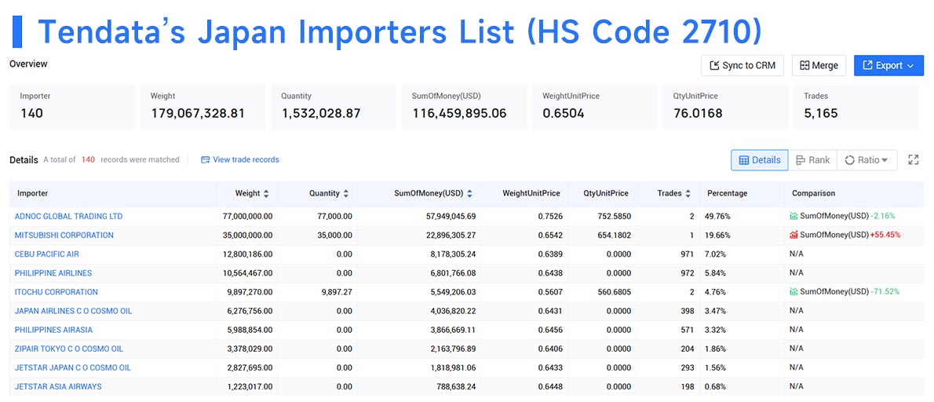This screenshot has height=402, width=934.
Task: Select WeightUnitPrice value 0.5607
Action: (x=550, y=292)
